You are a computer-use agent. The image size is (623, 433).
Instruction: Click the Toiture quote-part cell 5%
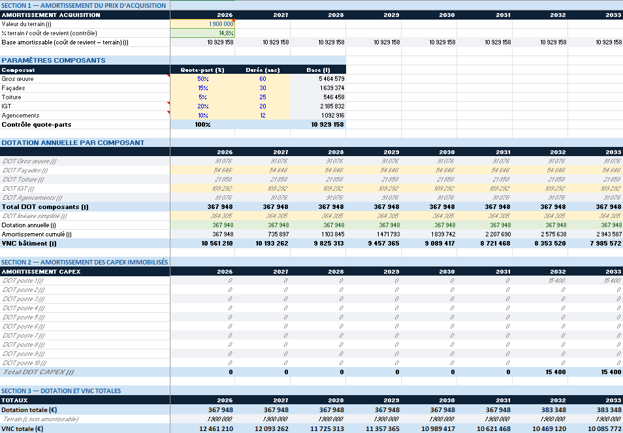pos(202,97)
